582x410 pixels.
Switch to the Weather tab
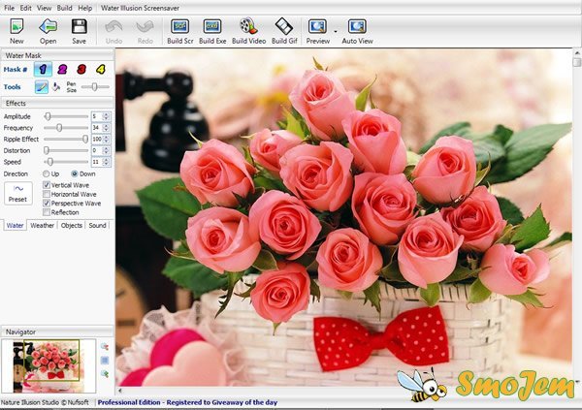pos(42,225)
